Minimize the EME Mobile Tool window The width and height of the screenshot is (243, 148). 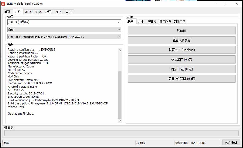click(215, 4)
